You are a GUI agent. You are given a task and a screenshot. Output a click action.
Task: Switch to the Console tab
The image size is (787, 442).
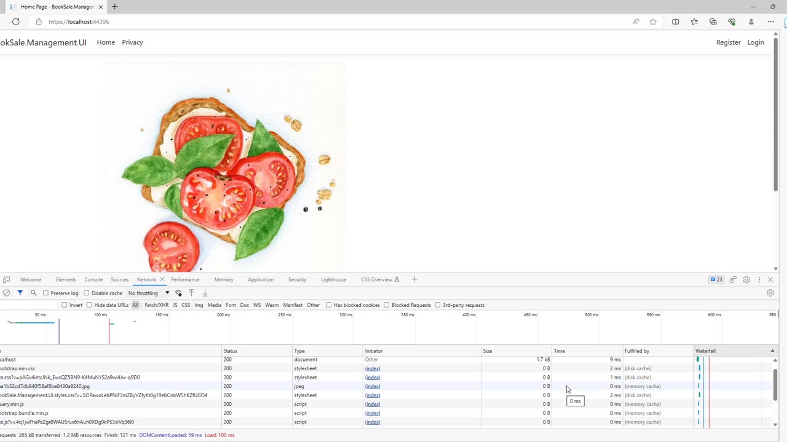(93, 279)
